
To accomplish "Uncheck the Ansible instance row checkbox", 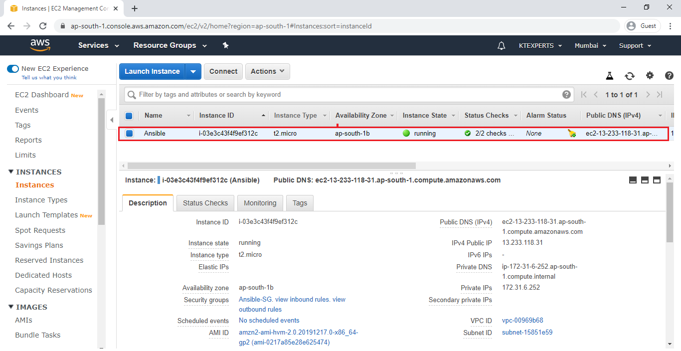I will [x=129, y=133].
